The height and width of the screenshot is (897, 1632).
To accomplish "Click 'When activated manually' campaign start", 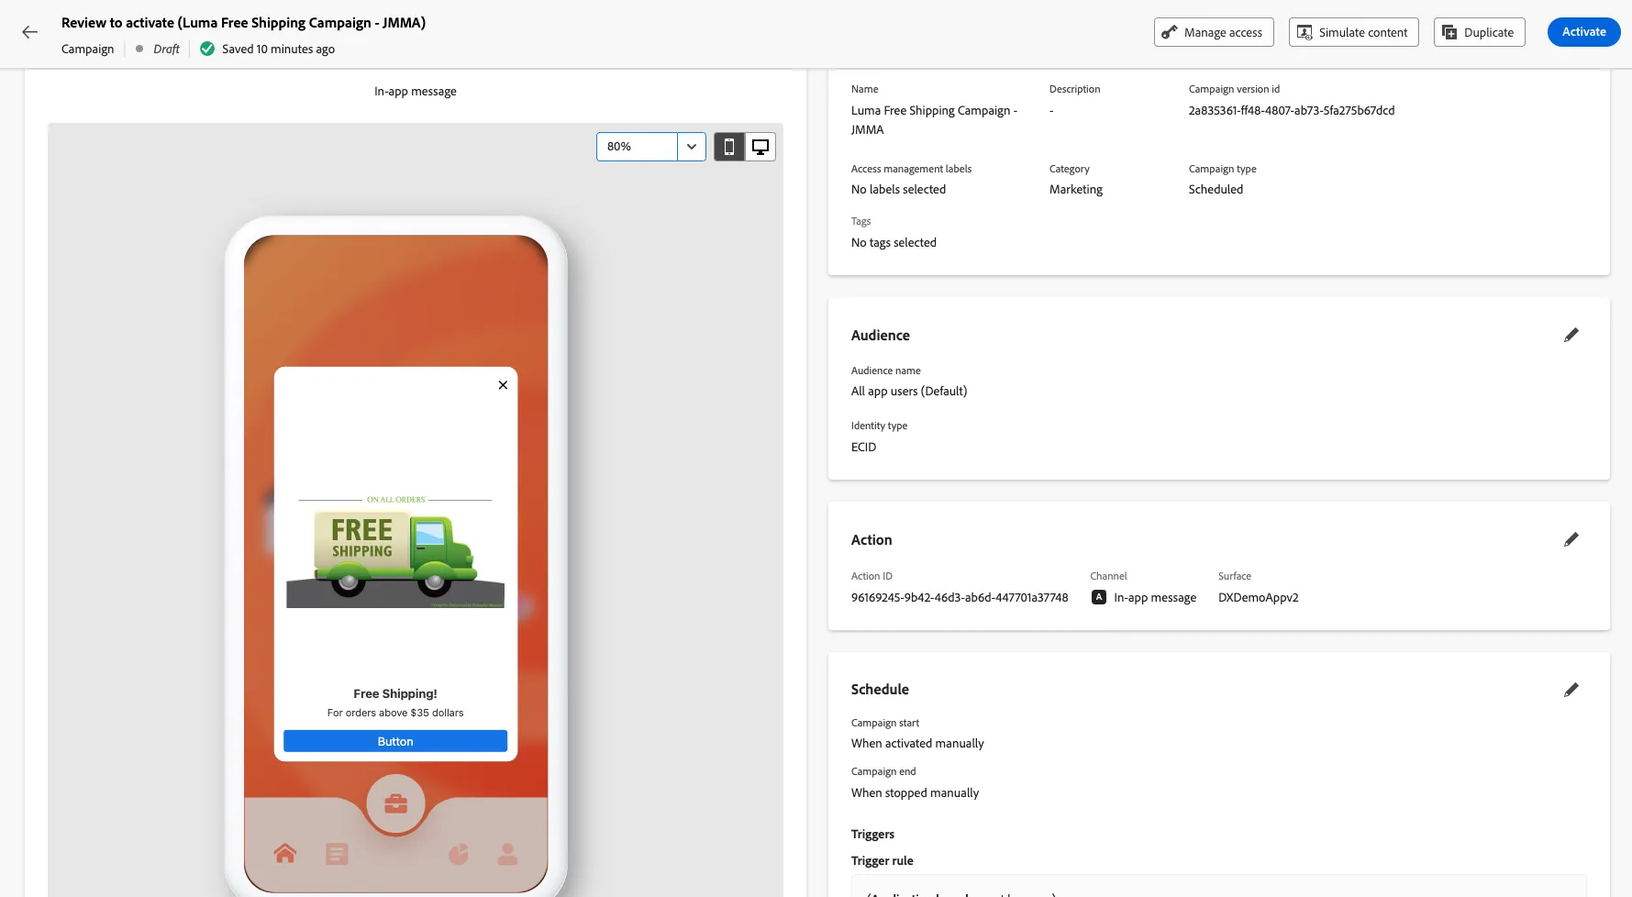I will [x=917, y=743].
